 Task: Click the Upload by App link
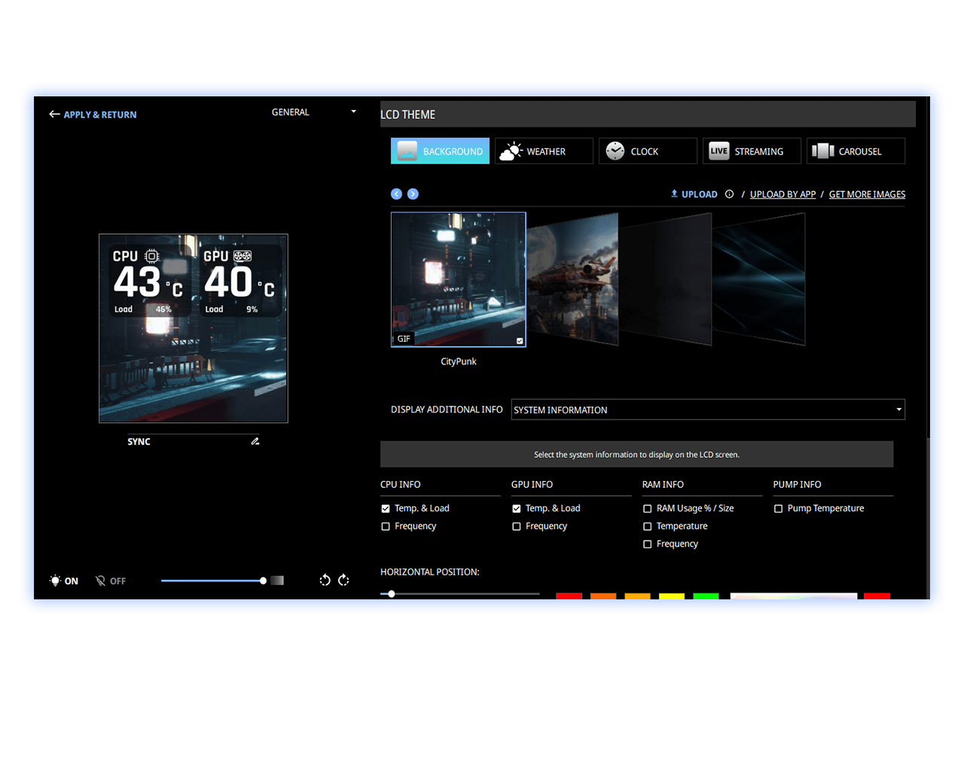pos(782,194)
